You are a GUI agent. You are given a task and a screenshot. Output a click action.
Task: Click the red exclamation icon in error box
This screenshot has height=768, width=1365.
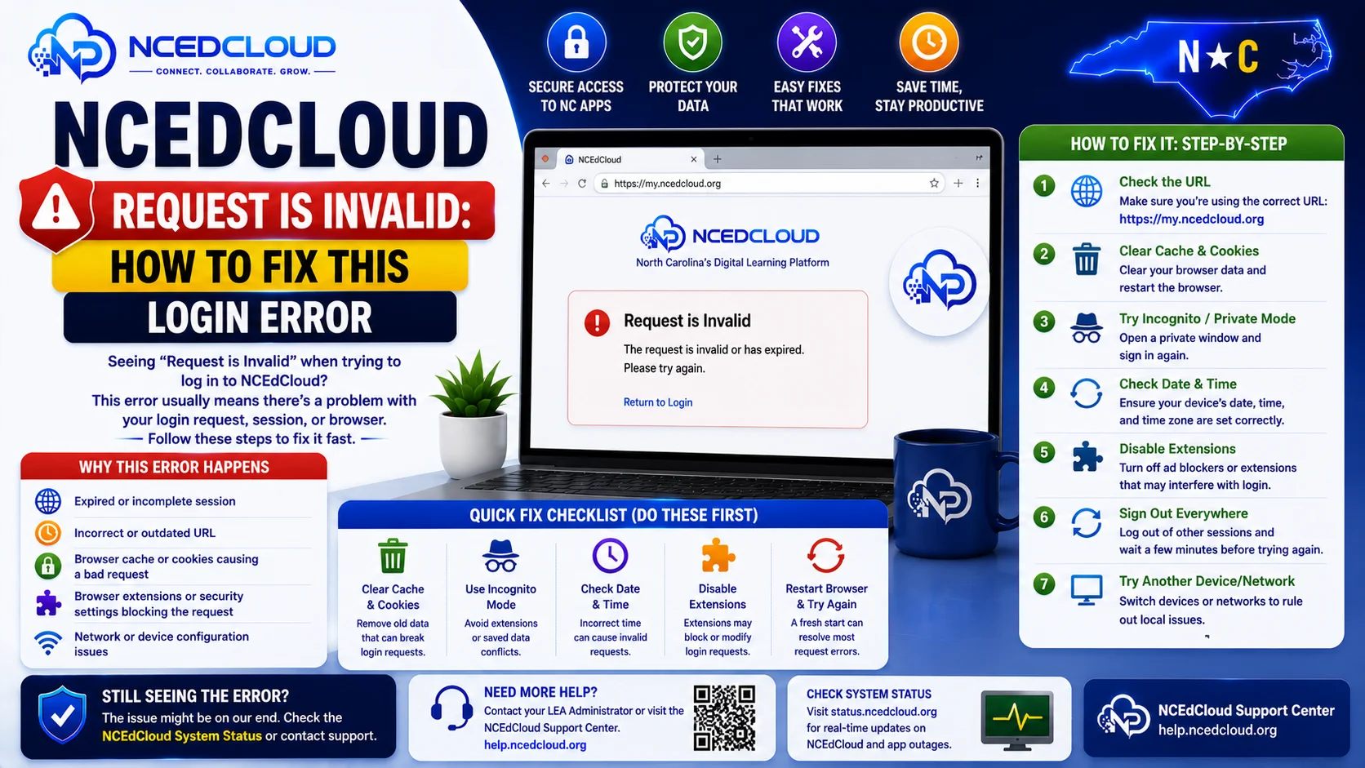click(x=597, y=322)
